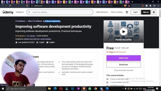The image size is (161, 91).
Task: Launch Microsoft Edge from the taskbar
Action: pos(55,89)
